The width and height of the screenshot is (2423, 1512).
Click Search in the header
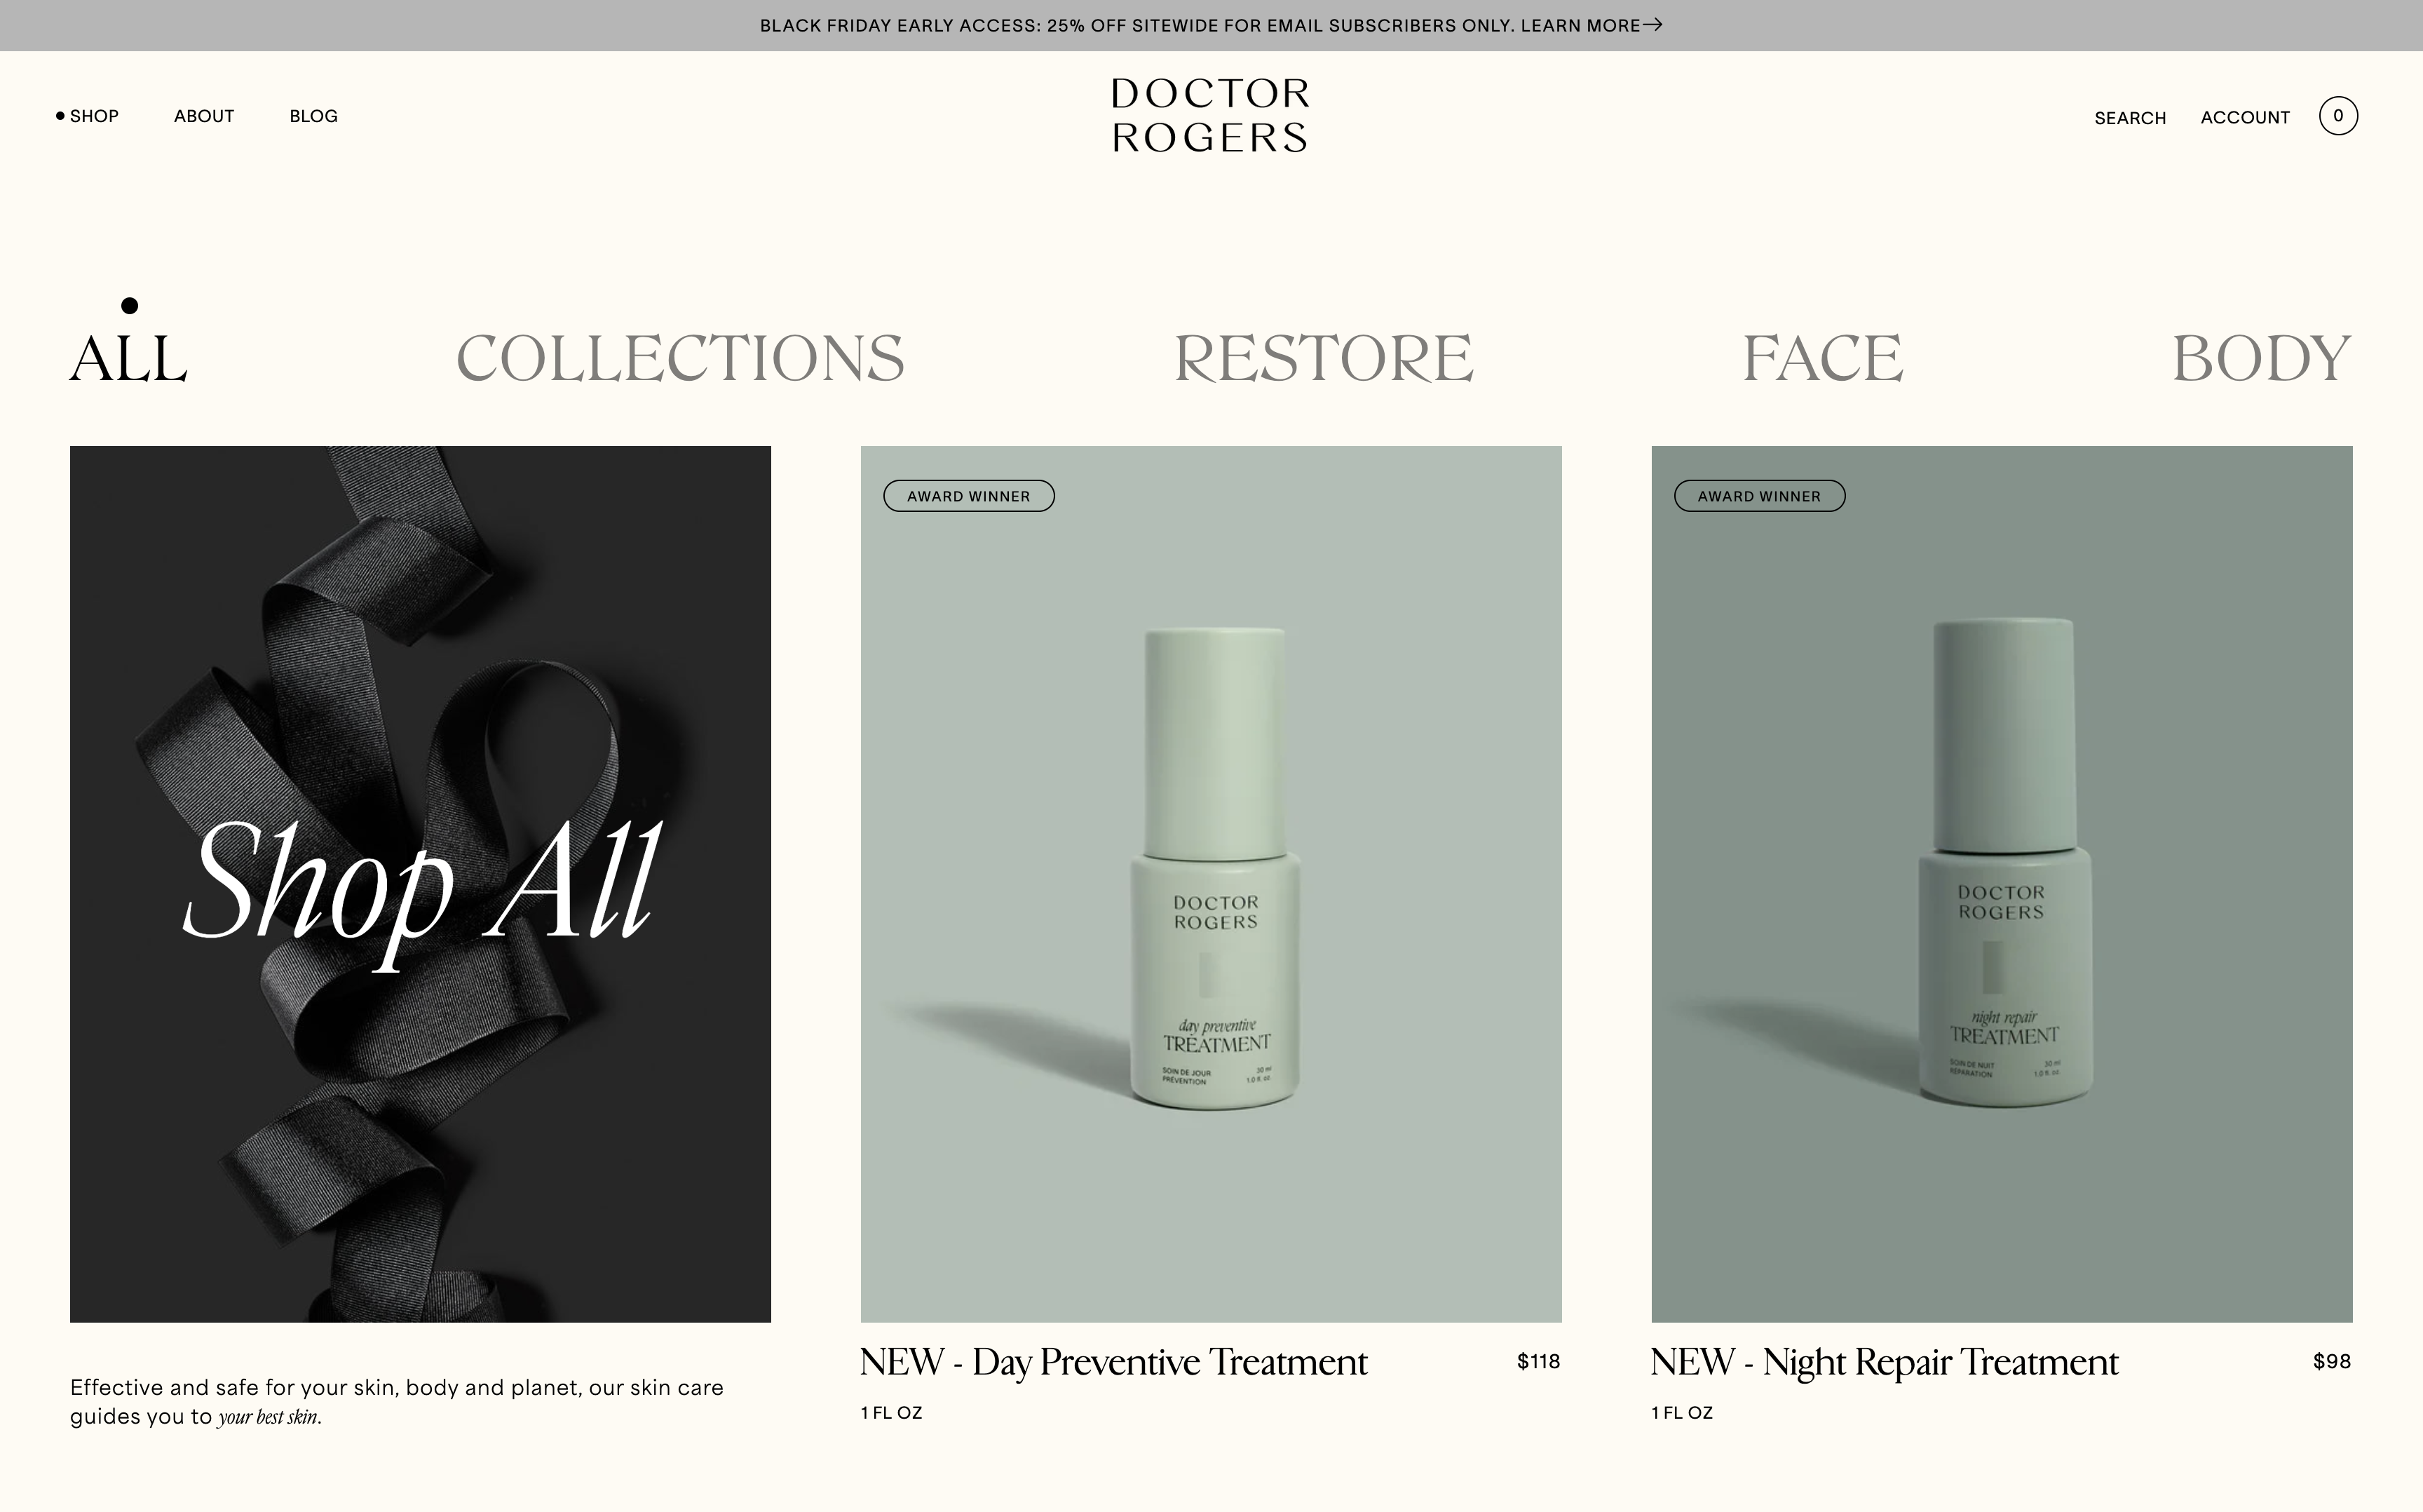2130,118
